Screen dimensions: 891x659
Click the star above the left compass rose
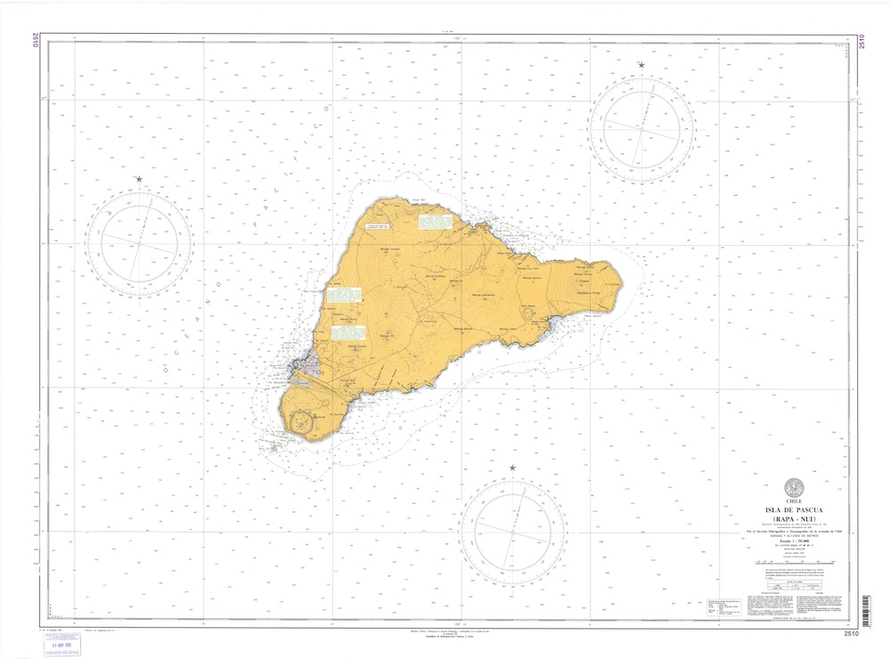click(x=139, y=179)
